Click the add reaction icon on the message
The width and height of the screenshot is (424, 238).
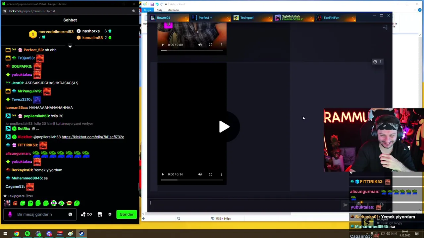click(x=375, y=61)
